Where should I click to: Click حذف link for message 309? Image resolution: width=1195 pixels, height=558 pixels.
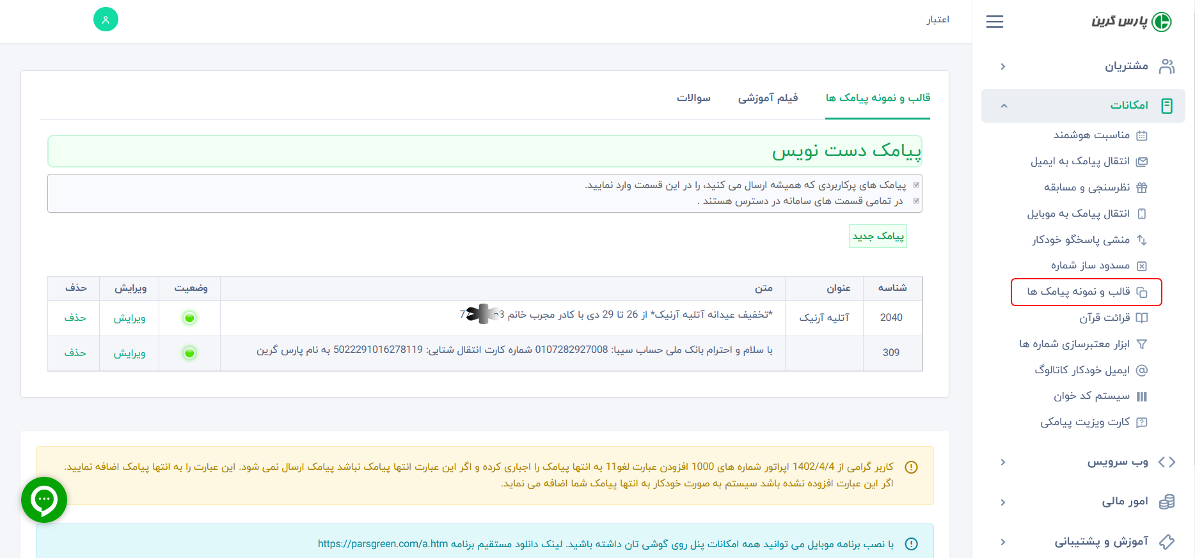(75, 353)
